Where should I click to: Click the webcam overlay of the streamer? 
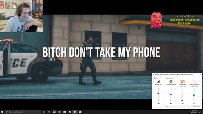[21, 16]
